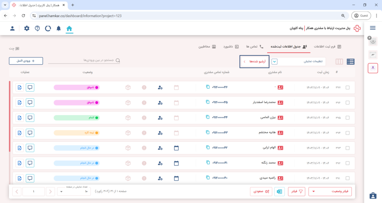Click the box package icon in row 377
The height and width of the screenshot is (203, 382).
click(x=128, y=87)
